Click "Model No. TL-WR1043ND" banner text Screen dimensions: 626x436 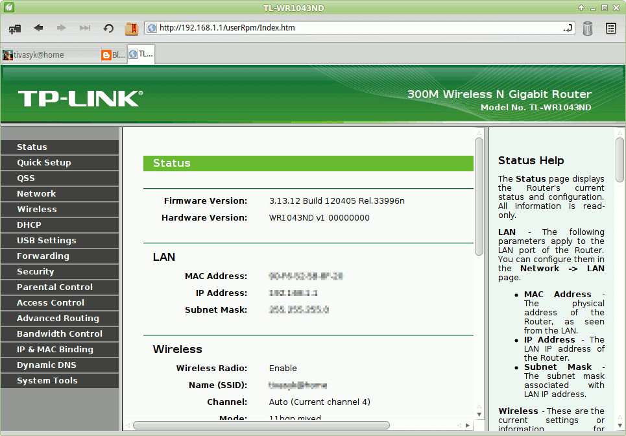[536, 108]
